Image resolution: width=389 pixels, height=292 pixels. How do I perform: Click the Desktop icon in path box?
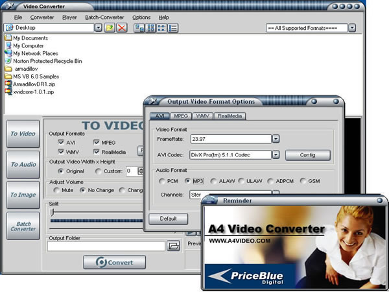click(10, 27)
